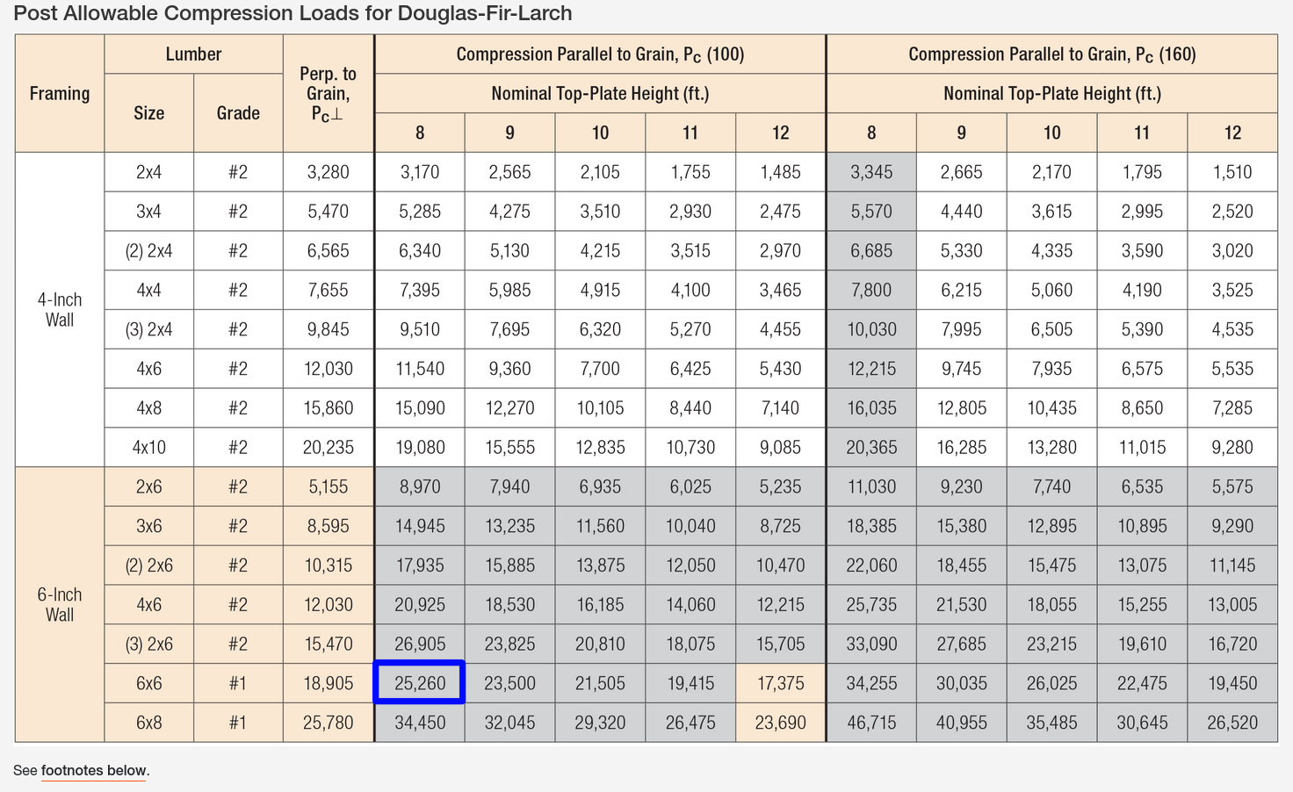Select the 26,520 value cell
Image resolution: width=1293 pixels, height=792 pixels.
(x=1232, y=723)
